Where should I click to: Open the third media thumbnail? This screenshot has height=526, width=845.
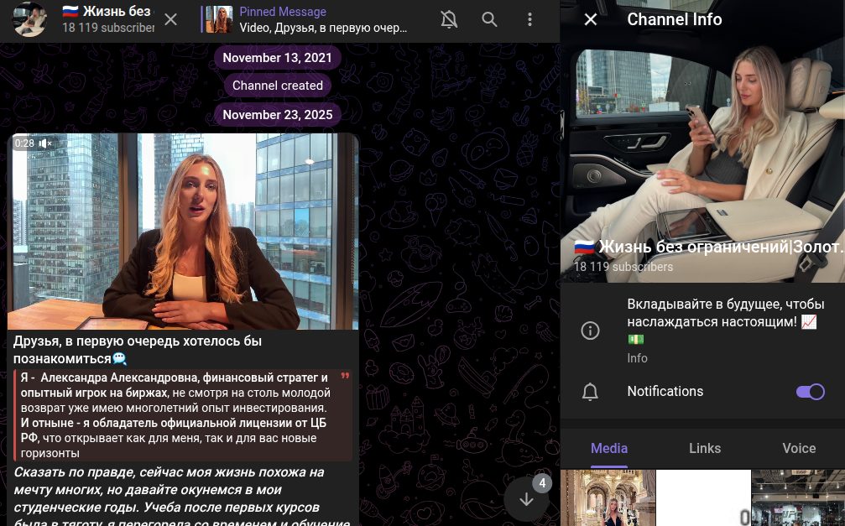click(x=798, y=498)
